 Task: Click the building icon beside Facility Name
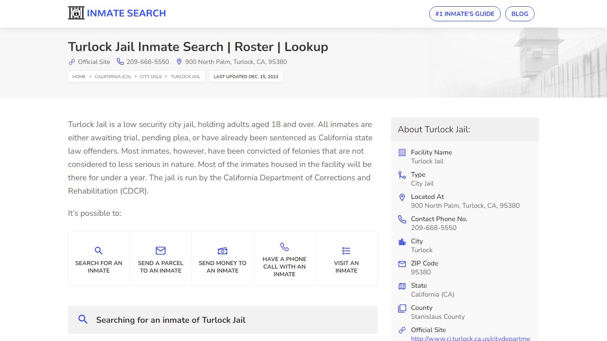pyautogui.click(x=402, y=152)
